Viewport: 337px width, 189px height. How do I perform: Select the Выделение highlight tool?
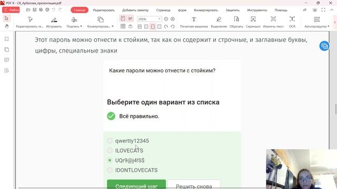tap(219, 22)
